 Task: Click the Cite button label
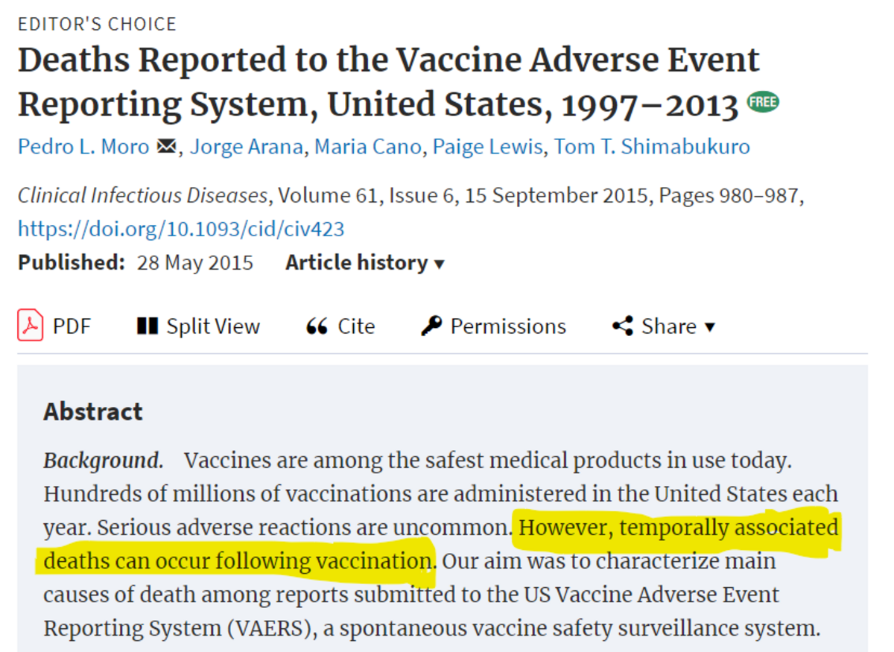click(x=356, y=326)
